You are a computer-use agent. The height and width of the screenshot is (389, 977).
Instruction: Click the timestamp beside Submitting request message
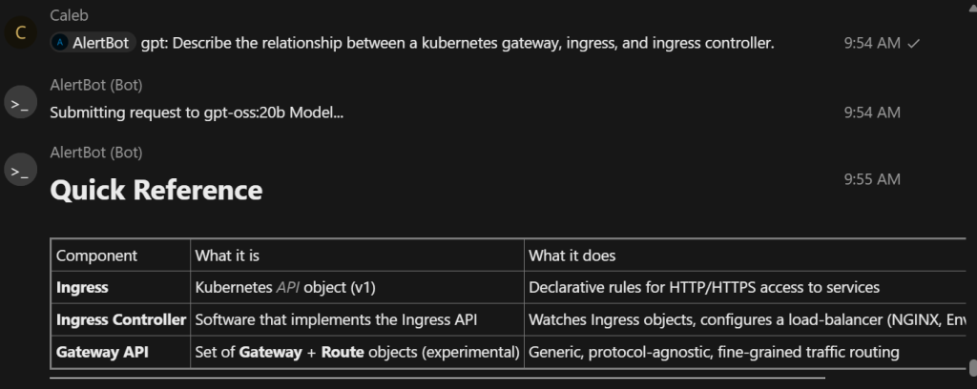(872, 113)
